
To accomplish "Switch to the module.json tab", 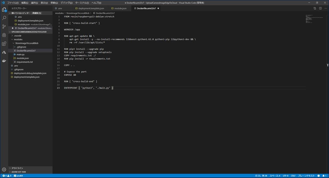I will [x=120, y=8].
